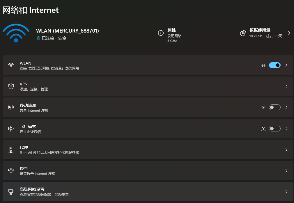Click the large Wi-Fi signal icon
Screen dimensions: 294x203
pyautogui.click(x=16, y=33)
